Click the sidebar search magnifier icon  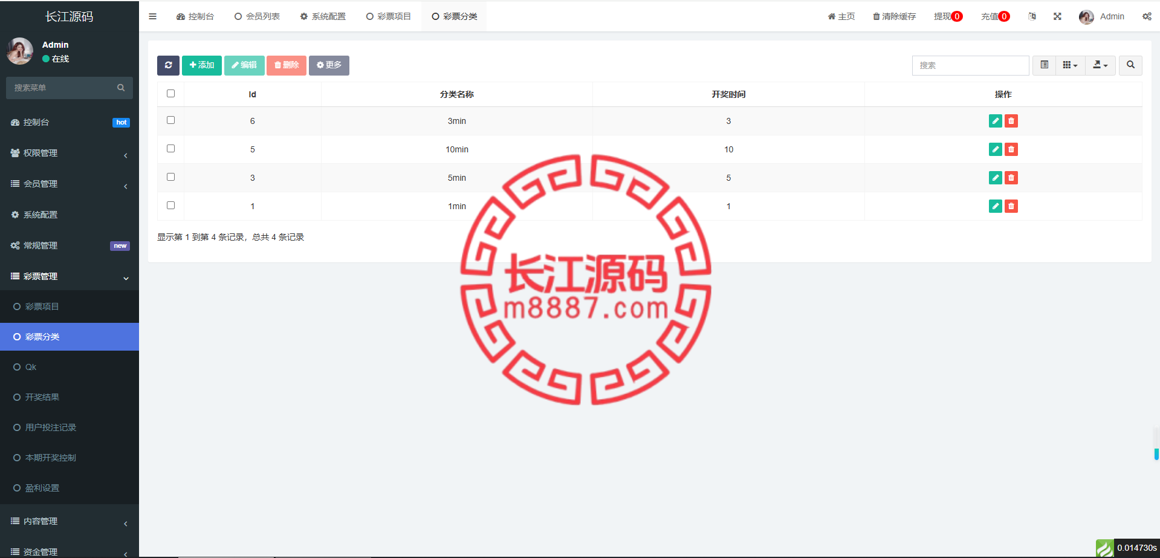pos(121,88)
